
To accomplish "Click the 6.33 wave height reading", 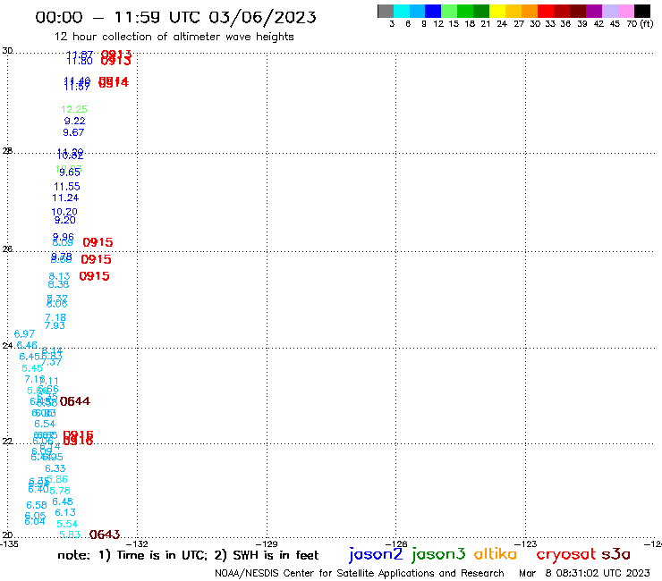I will 55,468.
